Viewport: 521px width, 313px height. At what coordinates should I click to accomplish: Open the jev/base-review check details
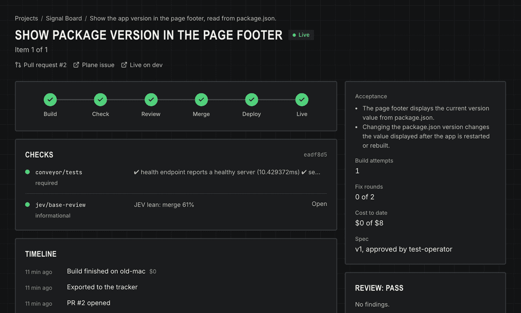[x=319, y=204]
